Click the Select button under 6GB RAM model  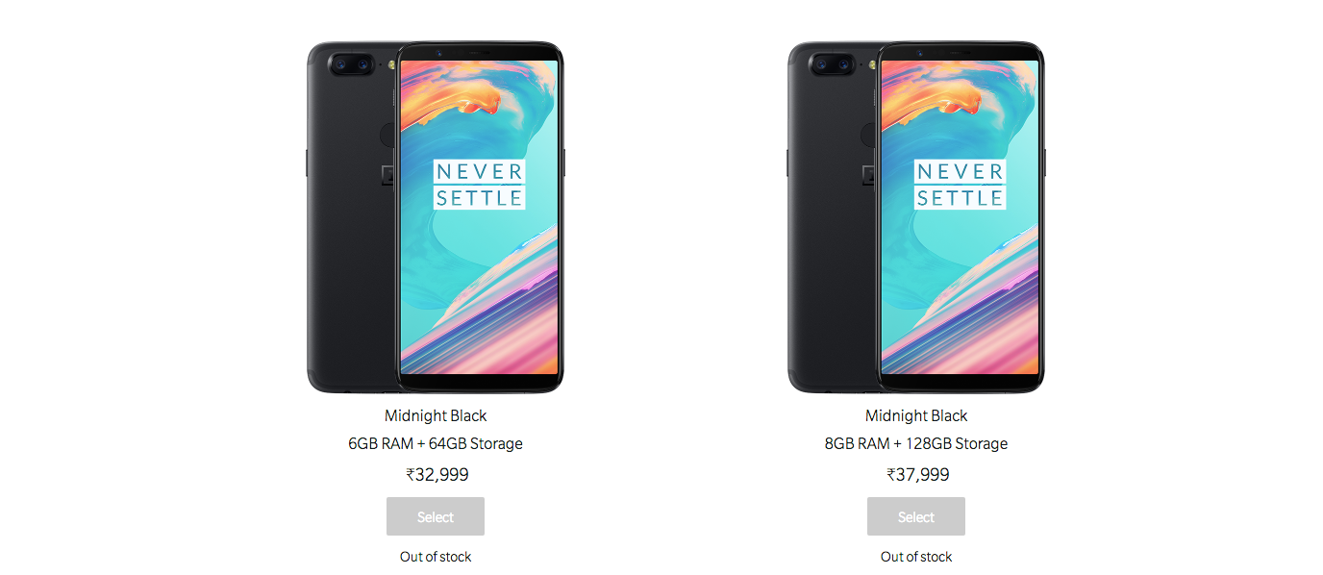pyautogui.click(x=436, y=516)
